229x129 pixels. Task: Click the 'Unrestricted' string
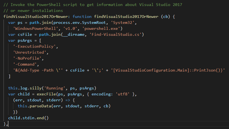(30, 53)
